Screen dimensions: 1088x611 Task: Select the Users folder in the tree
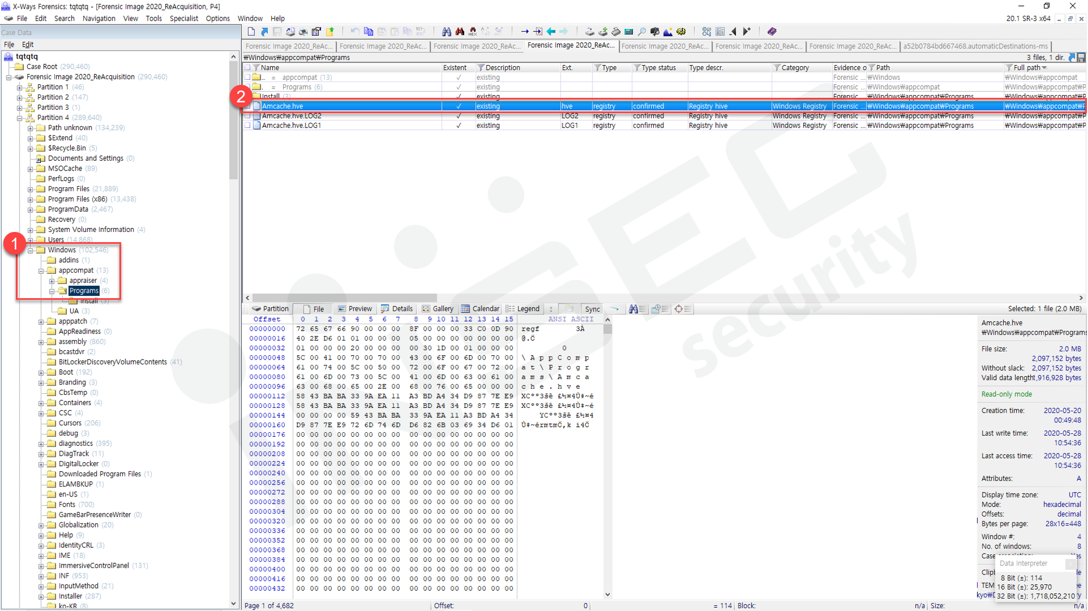tap(55, 240)
